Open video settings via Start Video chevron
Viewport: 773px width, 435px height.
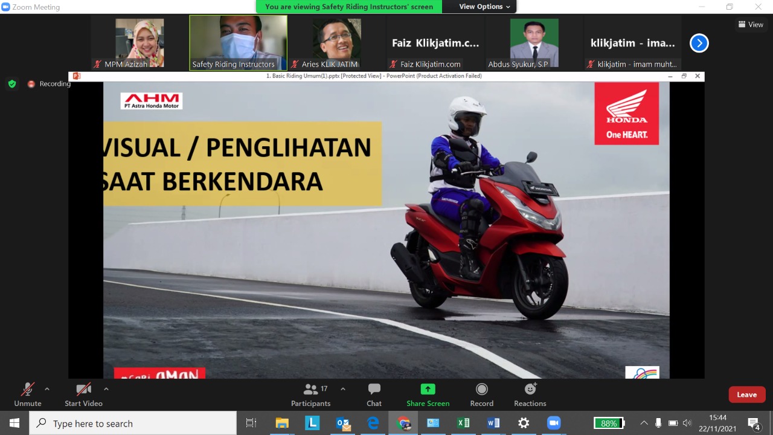pyautogui.click(x=106, y=389)
